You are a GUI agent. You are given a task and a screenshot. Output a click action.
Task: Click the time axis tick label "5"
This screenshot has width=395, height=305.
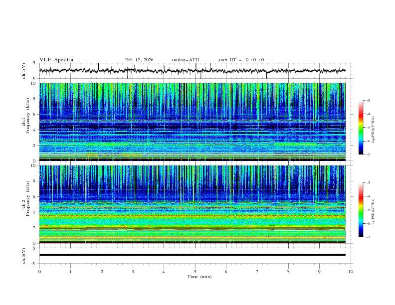click(x=195, y=272)
